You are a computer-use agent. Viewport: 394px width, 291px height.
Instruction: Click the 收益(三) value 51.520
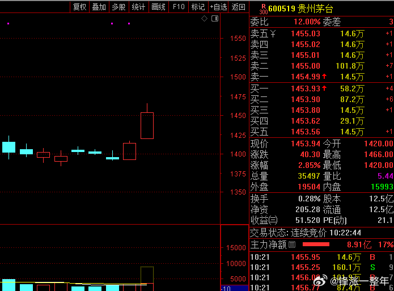308,220
